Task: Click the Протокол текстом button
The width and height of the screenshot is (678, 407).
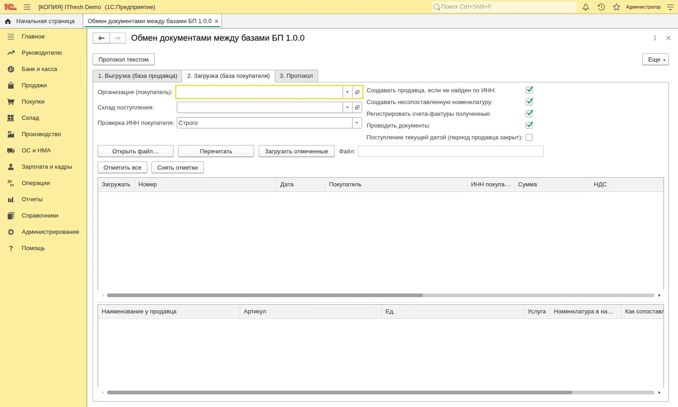Action: coord(123,60)
